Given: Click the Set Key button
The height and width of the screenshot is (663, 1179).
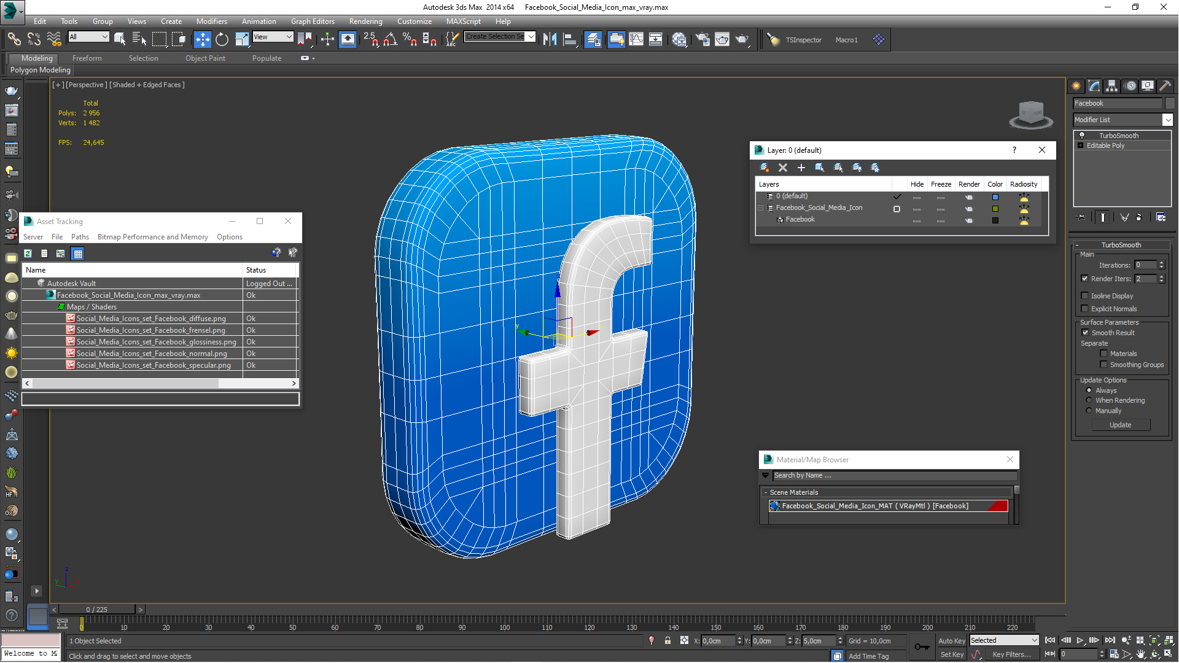Looking at the screenshot, I should (x=952, y=654).
